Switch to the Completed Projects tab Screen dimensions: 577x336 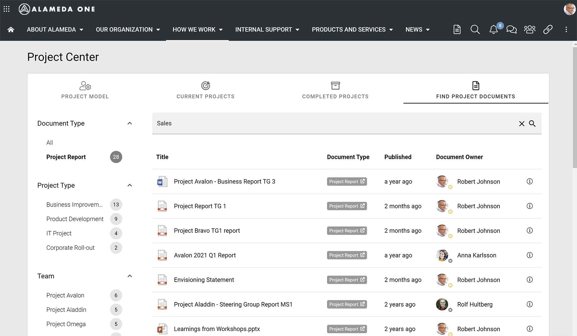335,90
